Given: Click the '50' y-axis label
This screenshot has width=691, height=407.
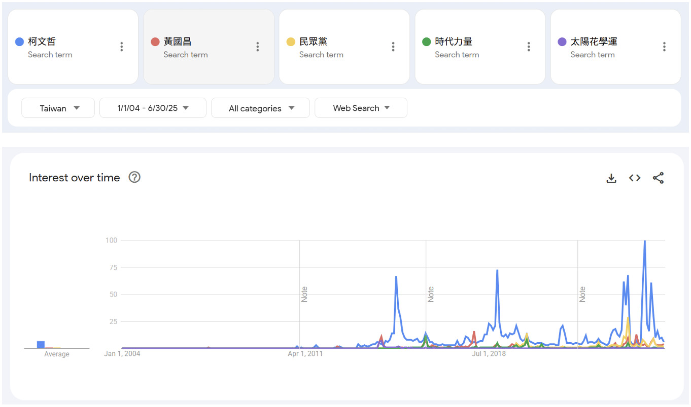Looking at the screenshot, I should 113,294.
